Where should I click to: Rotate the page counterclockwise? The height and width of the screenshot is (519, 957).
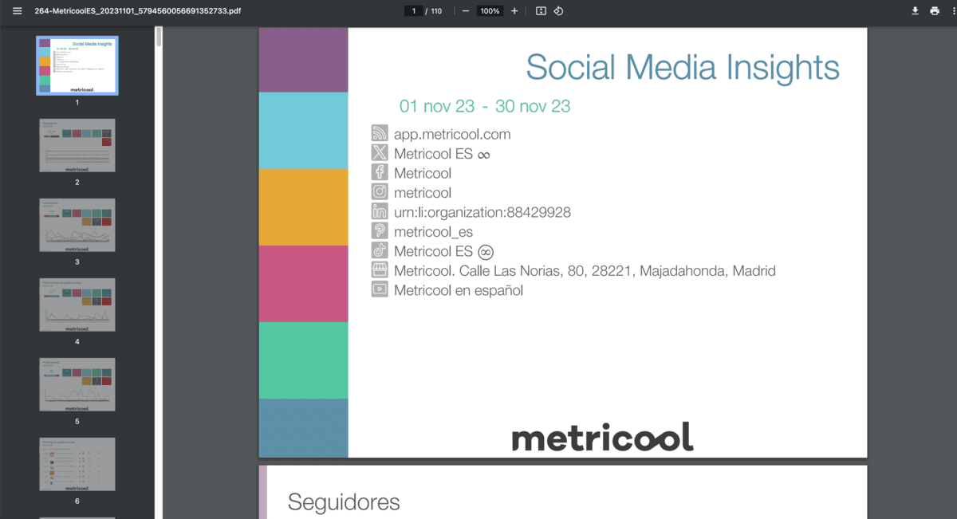557,10
